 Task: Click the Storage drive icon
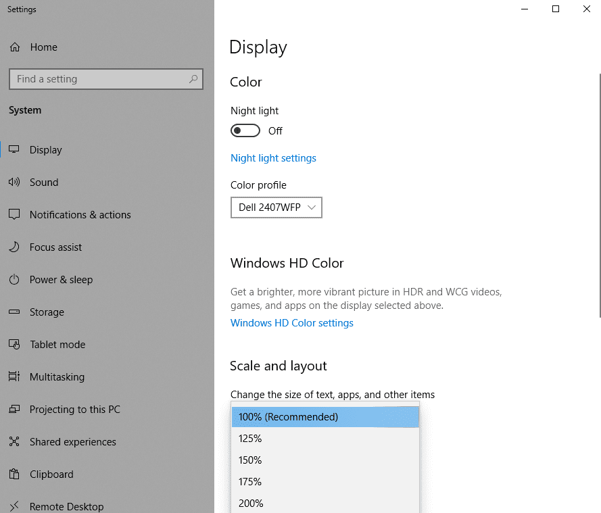click(14, 312)
